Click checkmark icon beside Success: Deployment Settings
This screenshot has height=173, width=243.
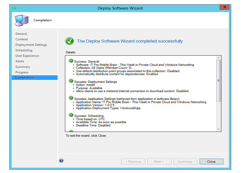pyautogui.click(x=71, y=81)
